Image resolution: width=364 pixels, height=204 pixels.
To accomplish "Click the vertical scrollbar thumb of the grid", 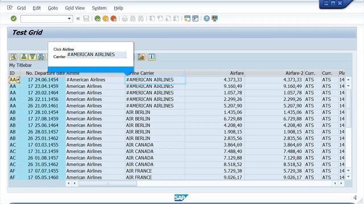I will pos(349,108).
